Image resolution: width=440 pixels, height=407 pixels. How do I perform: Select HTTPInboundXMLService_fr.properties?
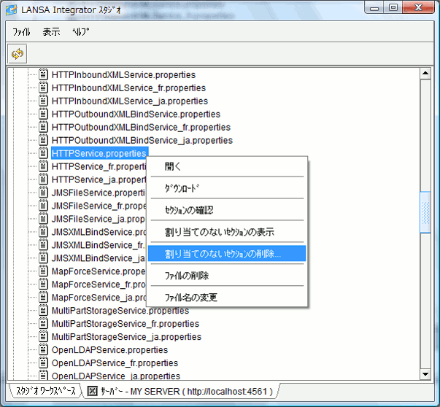click(129, 88)
